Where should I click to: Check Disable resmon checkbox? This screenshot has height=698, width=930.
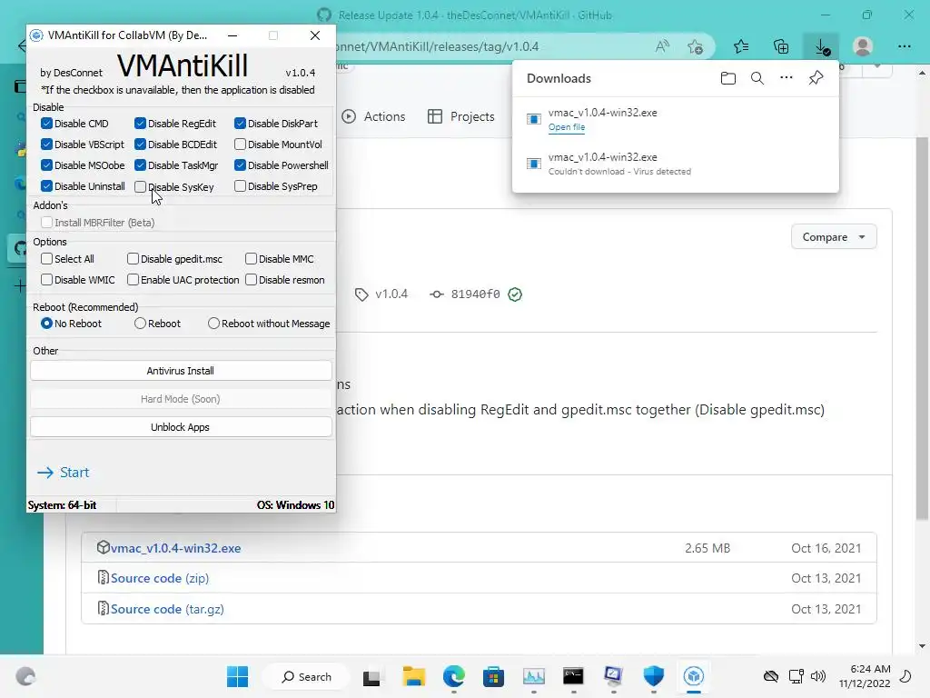pos(251,280)
